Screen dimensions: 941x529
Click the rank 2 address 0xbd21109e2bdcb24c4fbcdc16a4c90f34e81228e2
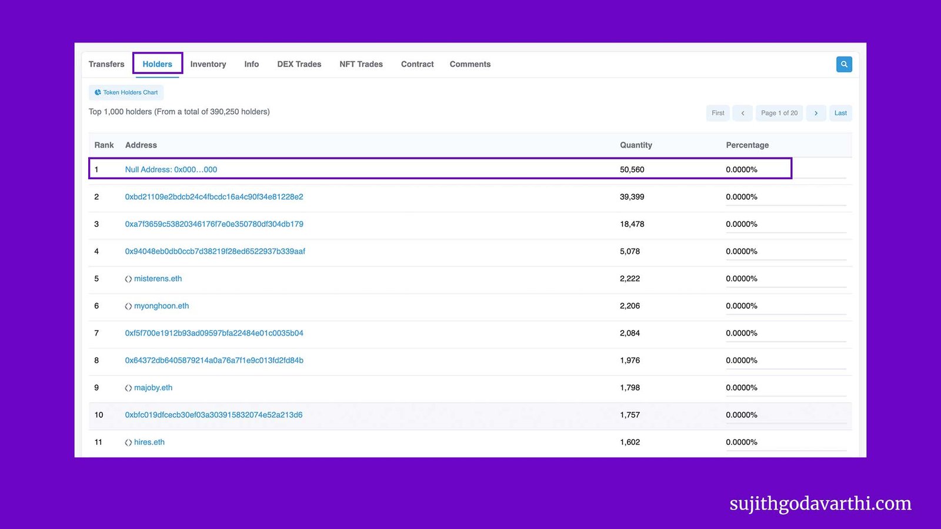(214, 197)
